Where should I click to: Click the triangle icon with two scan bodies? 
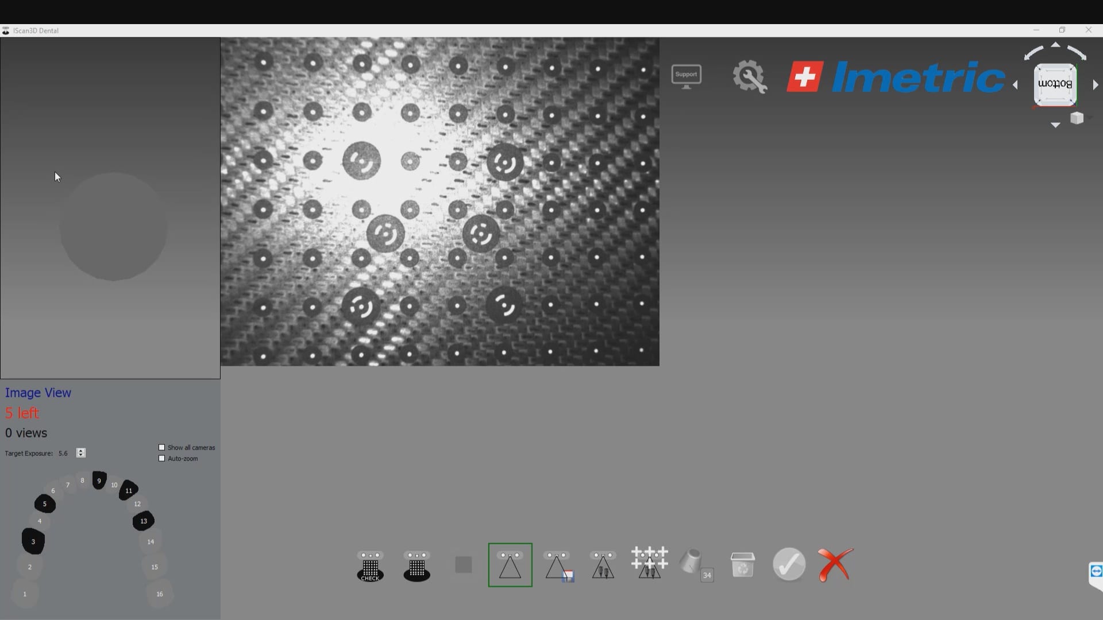(x=603, y=565)
